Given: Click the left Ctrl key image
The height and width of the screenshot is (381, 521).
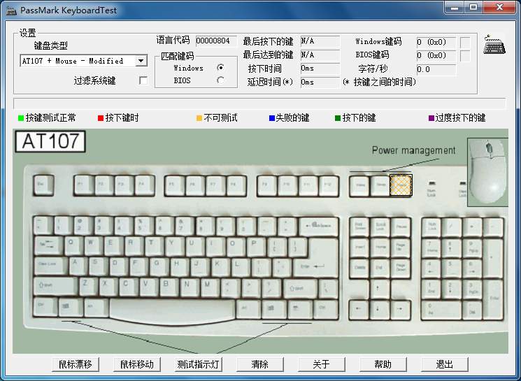Looking at the screenshot, I should [45, 307].
